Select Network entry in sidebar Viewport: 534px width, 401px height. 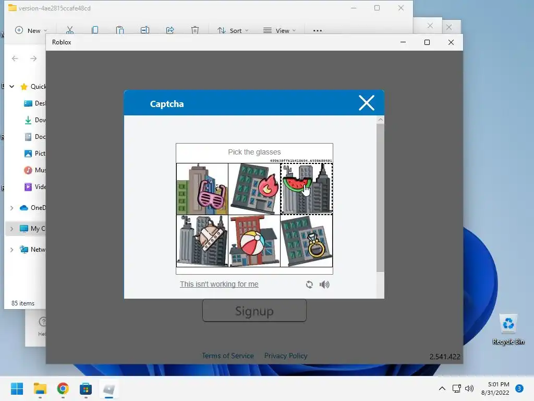click(x=32, y=250)
